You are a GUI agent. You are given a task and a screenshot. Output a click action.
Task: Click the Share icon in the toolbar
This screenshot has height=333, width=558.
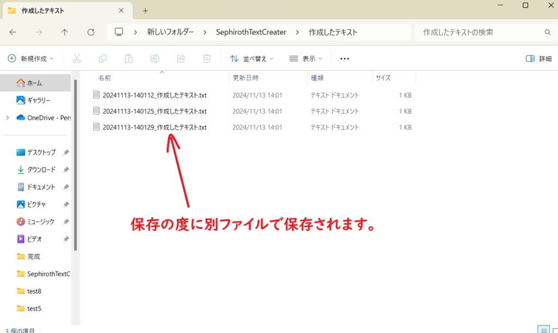[x=181, y=58]
